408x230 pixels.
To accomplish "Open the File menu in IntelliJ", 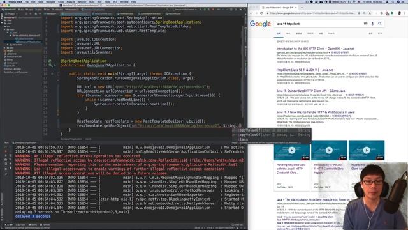I will [27, 1].
